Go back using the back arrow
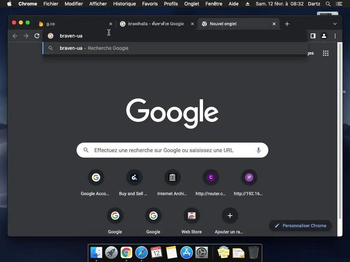Viewport: 350px width, 262px height. pos(15,36)
